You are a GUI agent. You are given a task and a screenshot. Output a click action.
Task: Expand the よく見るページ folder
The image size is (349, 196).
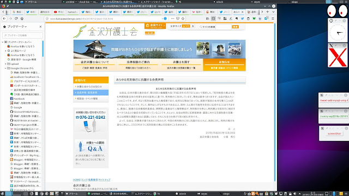pyautogui.click(x=5, y=51)
